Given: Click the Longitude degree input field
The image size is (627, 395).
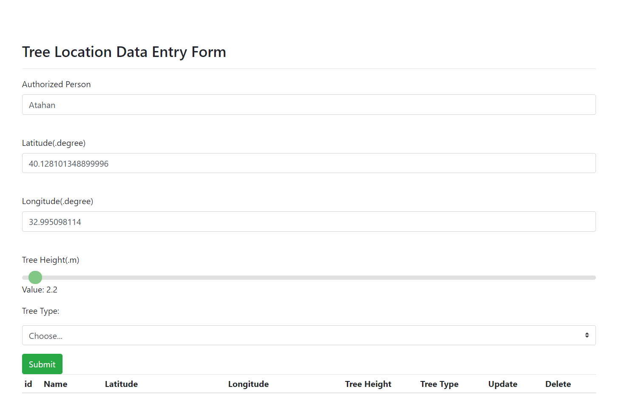Looking at the screenshot, I should click(x=309, y=222).
